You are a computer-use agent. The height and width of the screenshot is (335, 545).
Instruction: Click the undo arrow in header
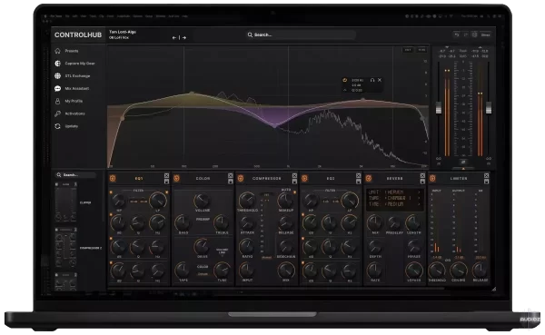tap(457, 34)
